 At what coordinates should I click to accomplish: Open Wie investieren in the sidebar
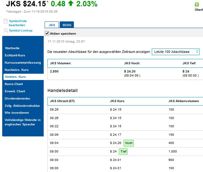[17, 113]
